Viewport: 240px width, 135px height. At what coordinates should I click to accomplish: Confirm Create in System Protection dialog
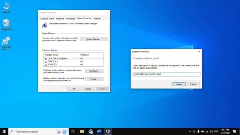click(x=179, y=84)
